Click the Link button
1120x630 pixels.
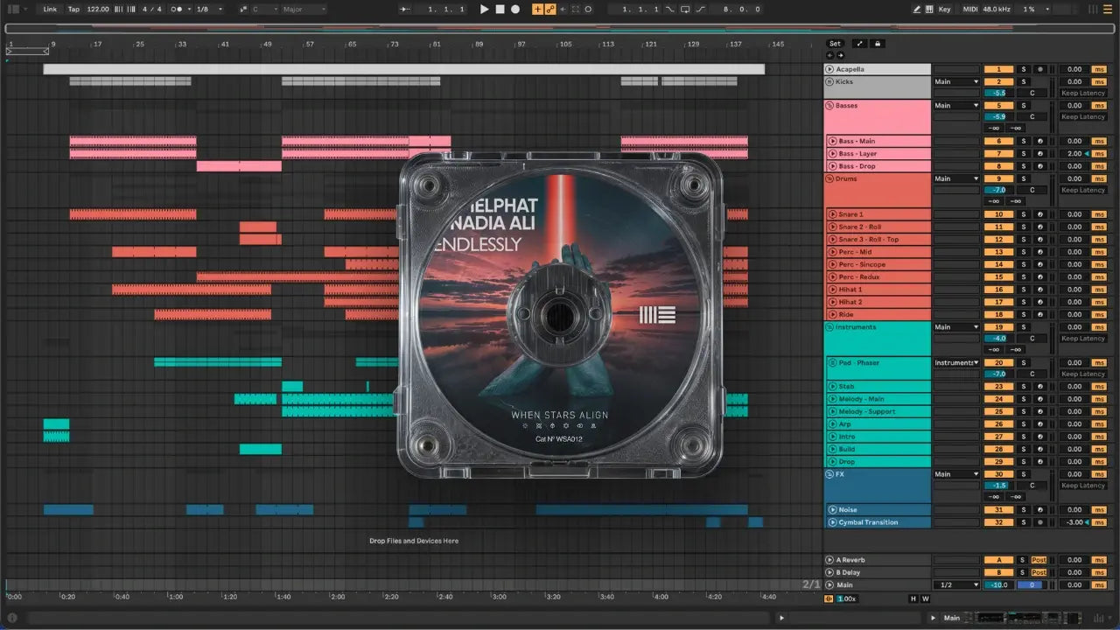click(50, 9)
